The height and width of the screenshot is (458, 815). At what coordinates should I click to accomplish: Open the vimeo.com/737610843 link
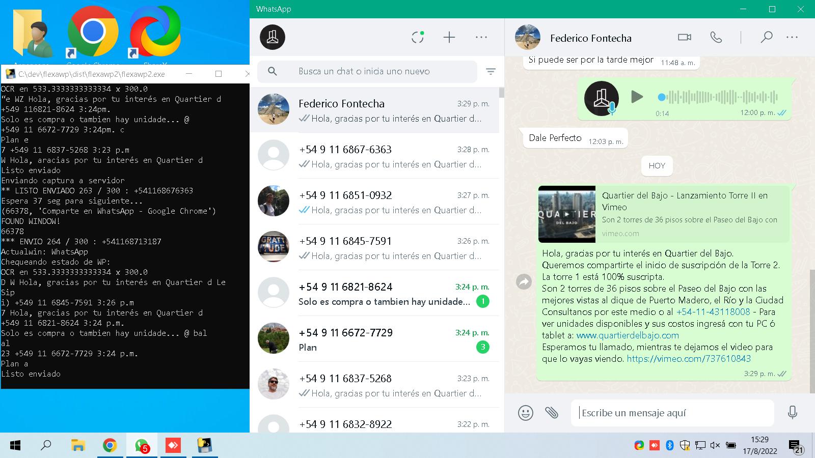pos(689,358)
